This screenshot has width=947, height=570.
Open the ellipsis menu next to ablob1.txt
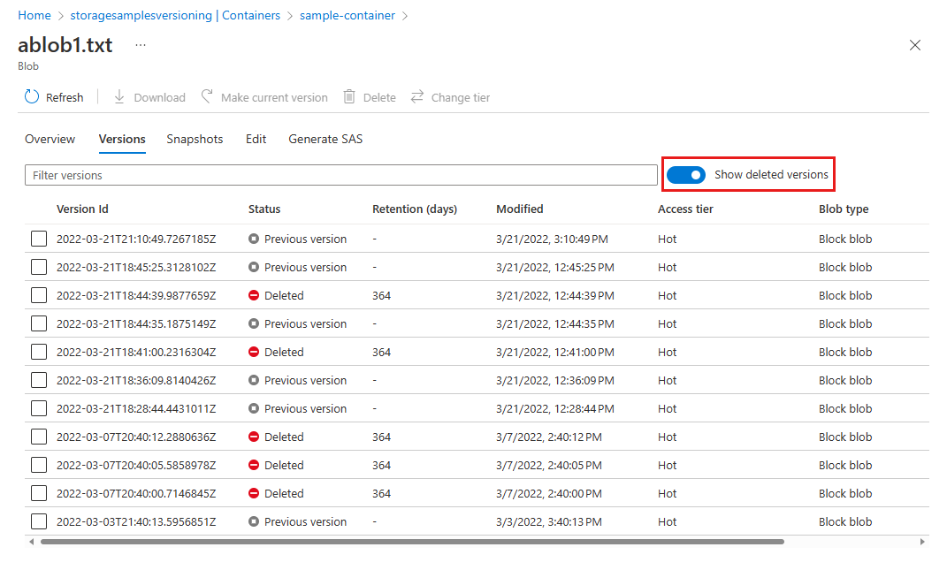[x=139, y=45]
